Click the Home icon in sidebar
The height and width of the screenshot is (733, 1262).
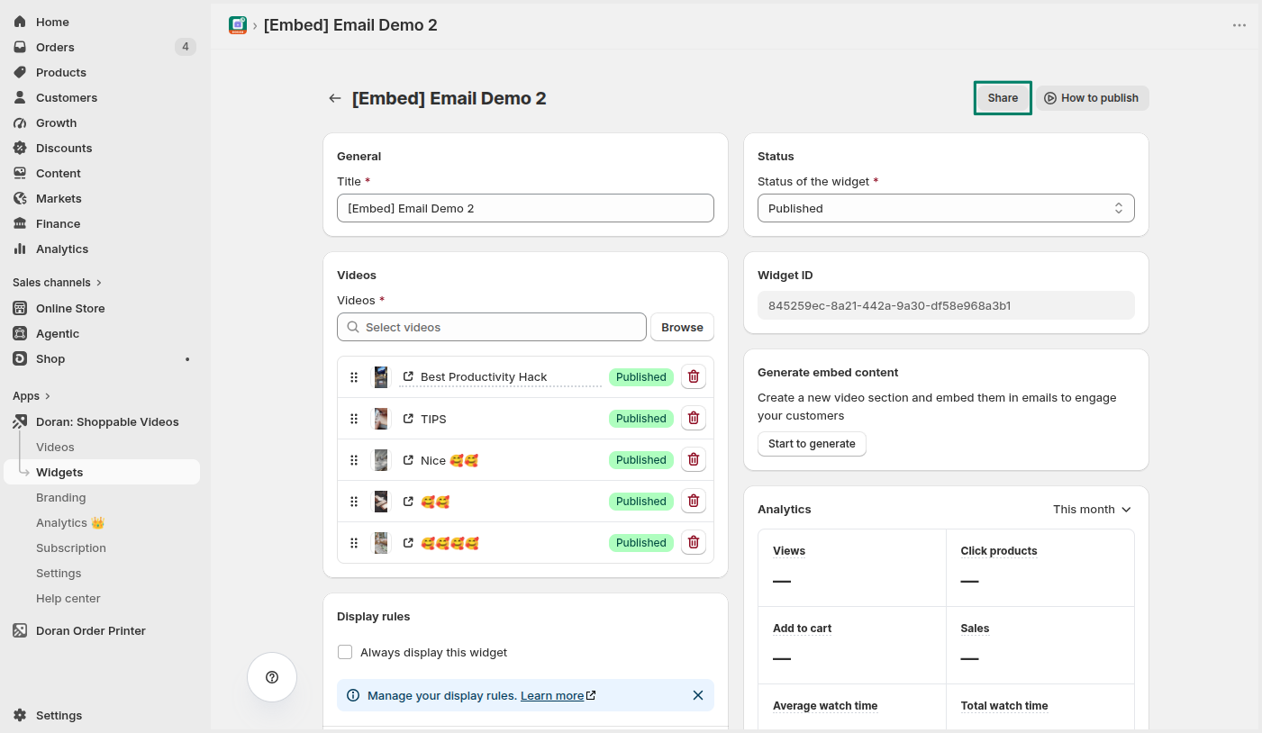20,22
